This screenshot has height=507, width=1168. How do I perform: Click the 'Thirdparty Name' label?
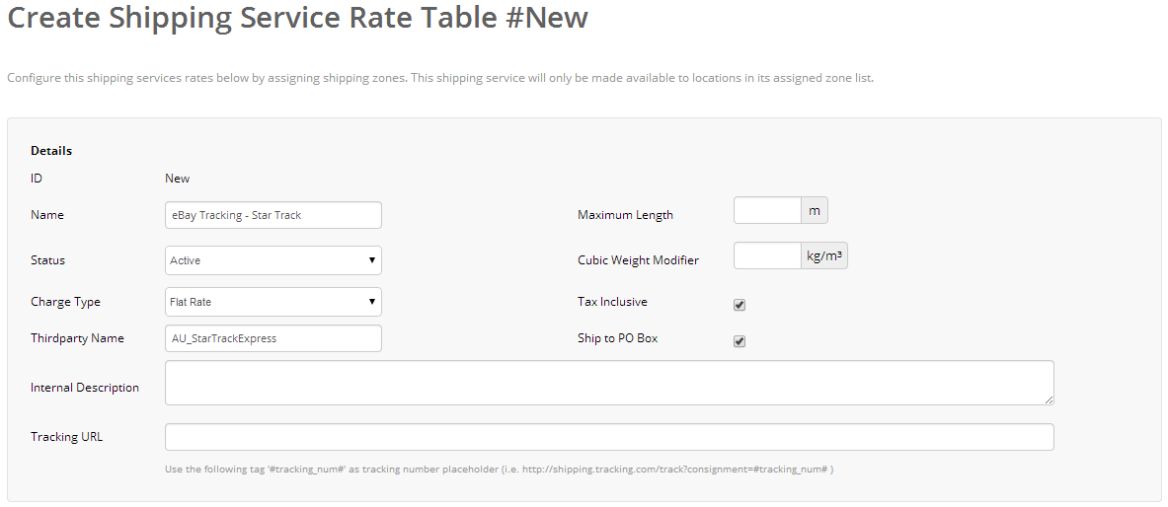coord(77,338)
